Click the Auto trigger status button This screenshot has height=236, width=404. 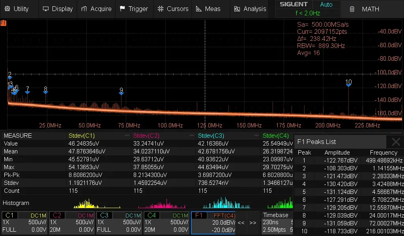click(326, 5)
